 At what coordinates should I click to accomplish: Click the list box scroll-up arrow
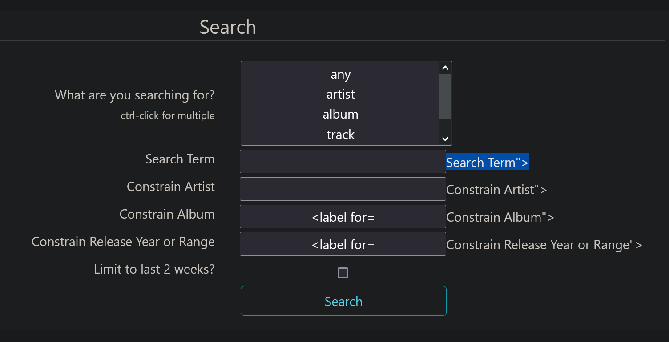coord(445,68)
